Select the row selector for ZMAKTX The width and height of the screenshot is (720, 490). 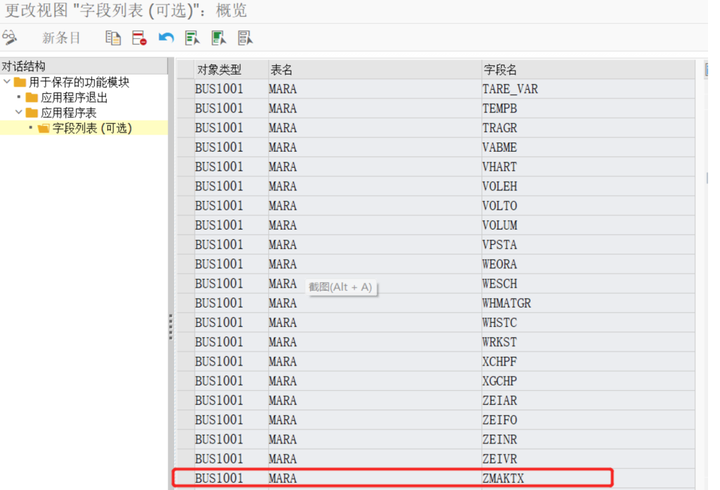pos(185,479)
